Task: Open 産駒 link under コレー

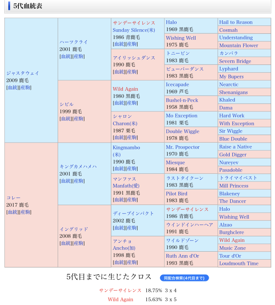Action: tap(25, 212)
